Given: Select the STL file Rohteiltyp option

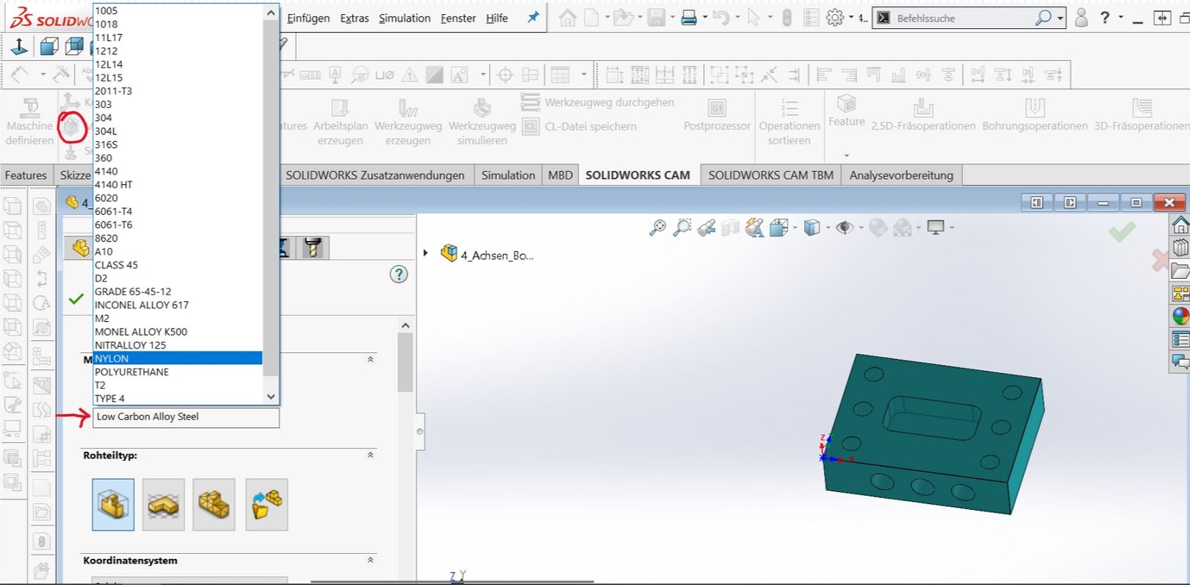Looking at the screenshot, I should tap(214, 505).
